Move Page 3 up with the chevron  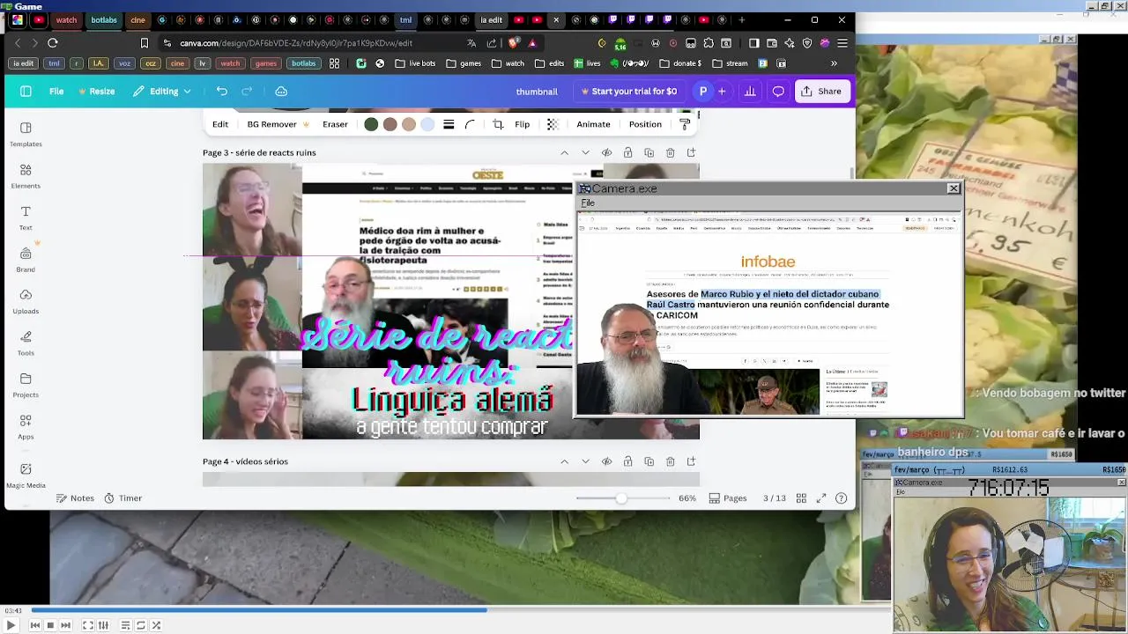click(x=564, y=152)
